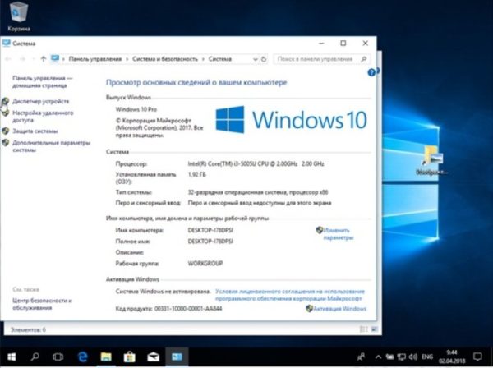Click 'Активация Windows' link
This screenshot has width=493, height=368.
[339, 309]
